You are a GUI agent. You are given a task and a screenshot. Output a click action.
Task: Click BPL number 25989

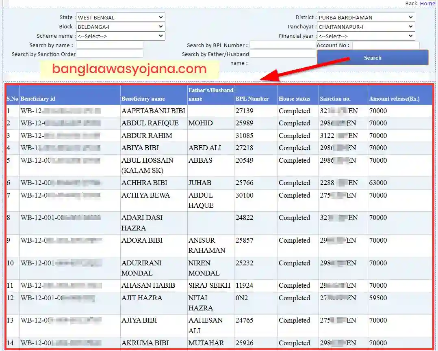(x=245, y=123)
